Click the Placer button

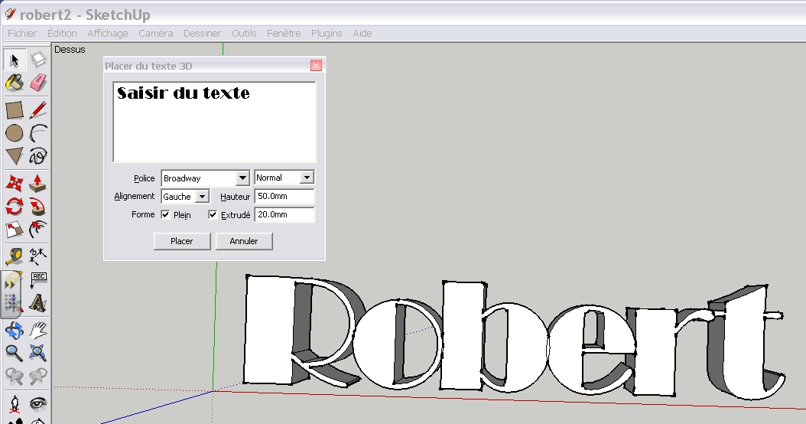[x=182, y=241]
